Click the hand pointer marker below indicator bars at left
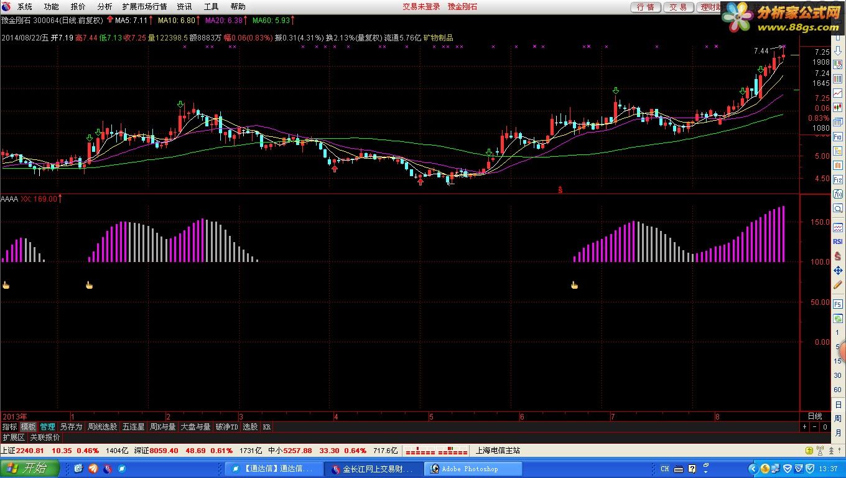Viewport: 846px width, 478px height. (x=6, y=285)
